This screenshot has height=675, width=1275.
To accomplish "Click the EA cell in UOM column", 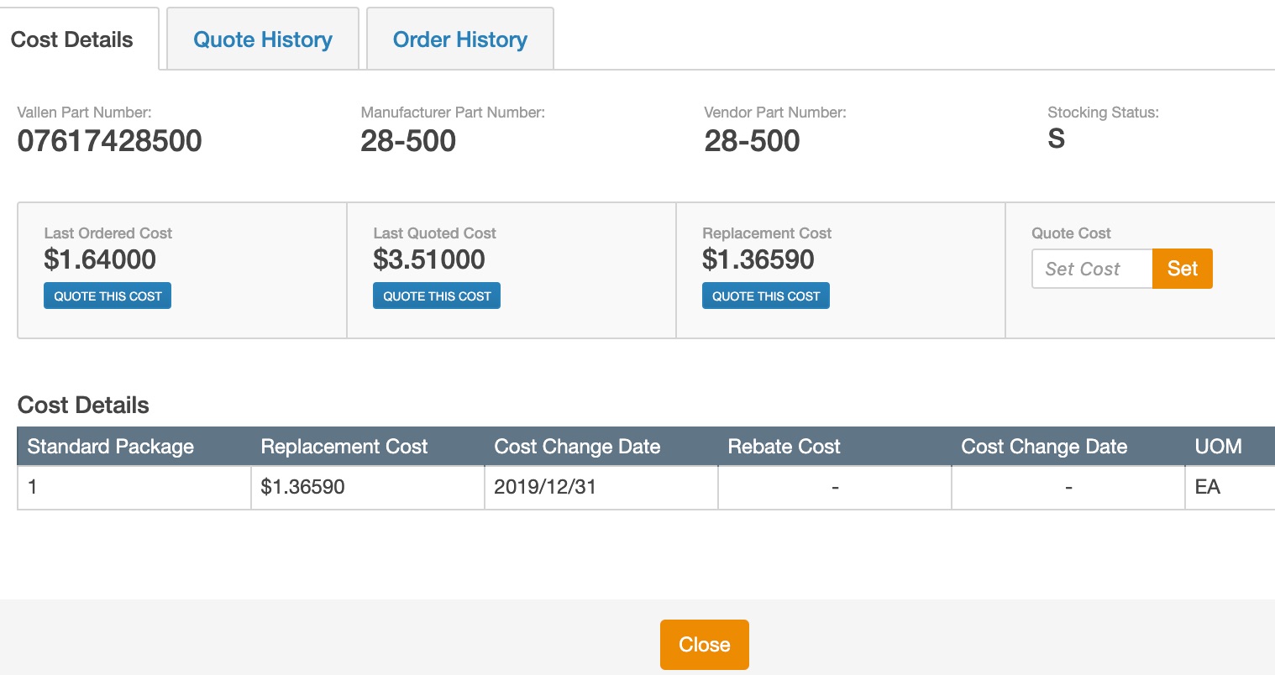I will (x=1207, y=487).
